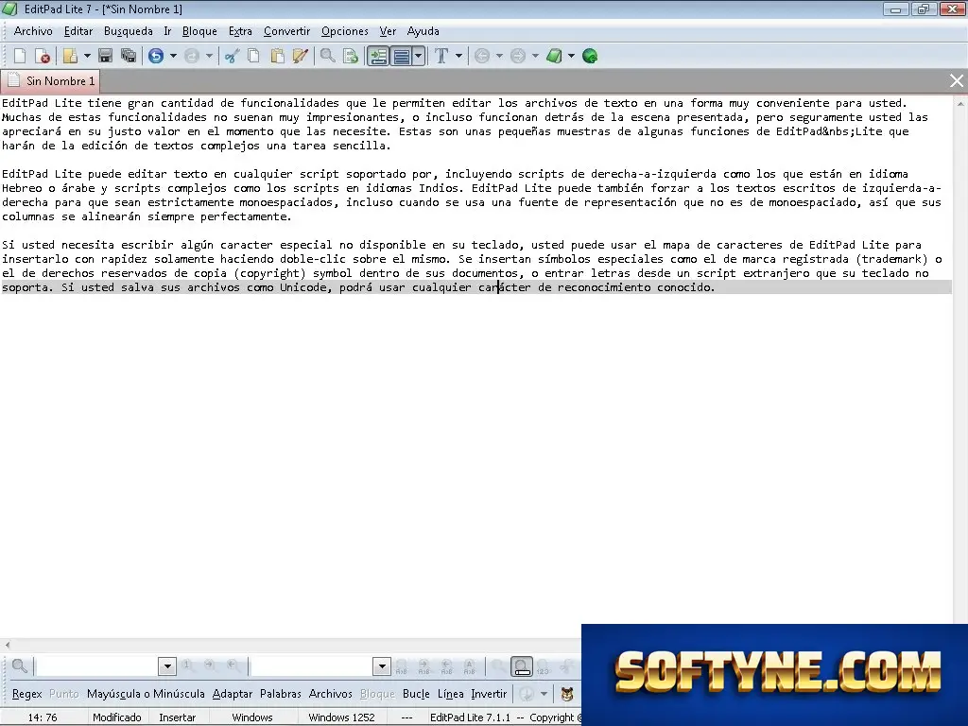Click the Save All multiple-disks icon
The image size is (968, 726).
click(x=129, y=56)
